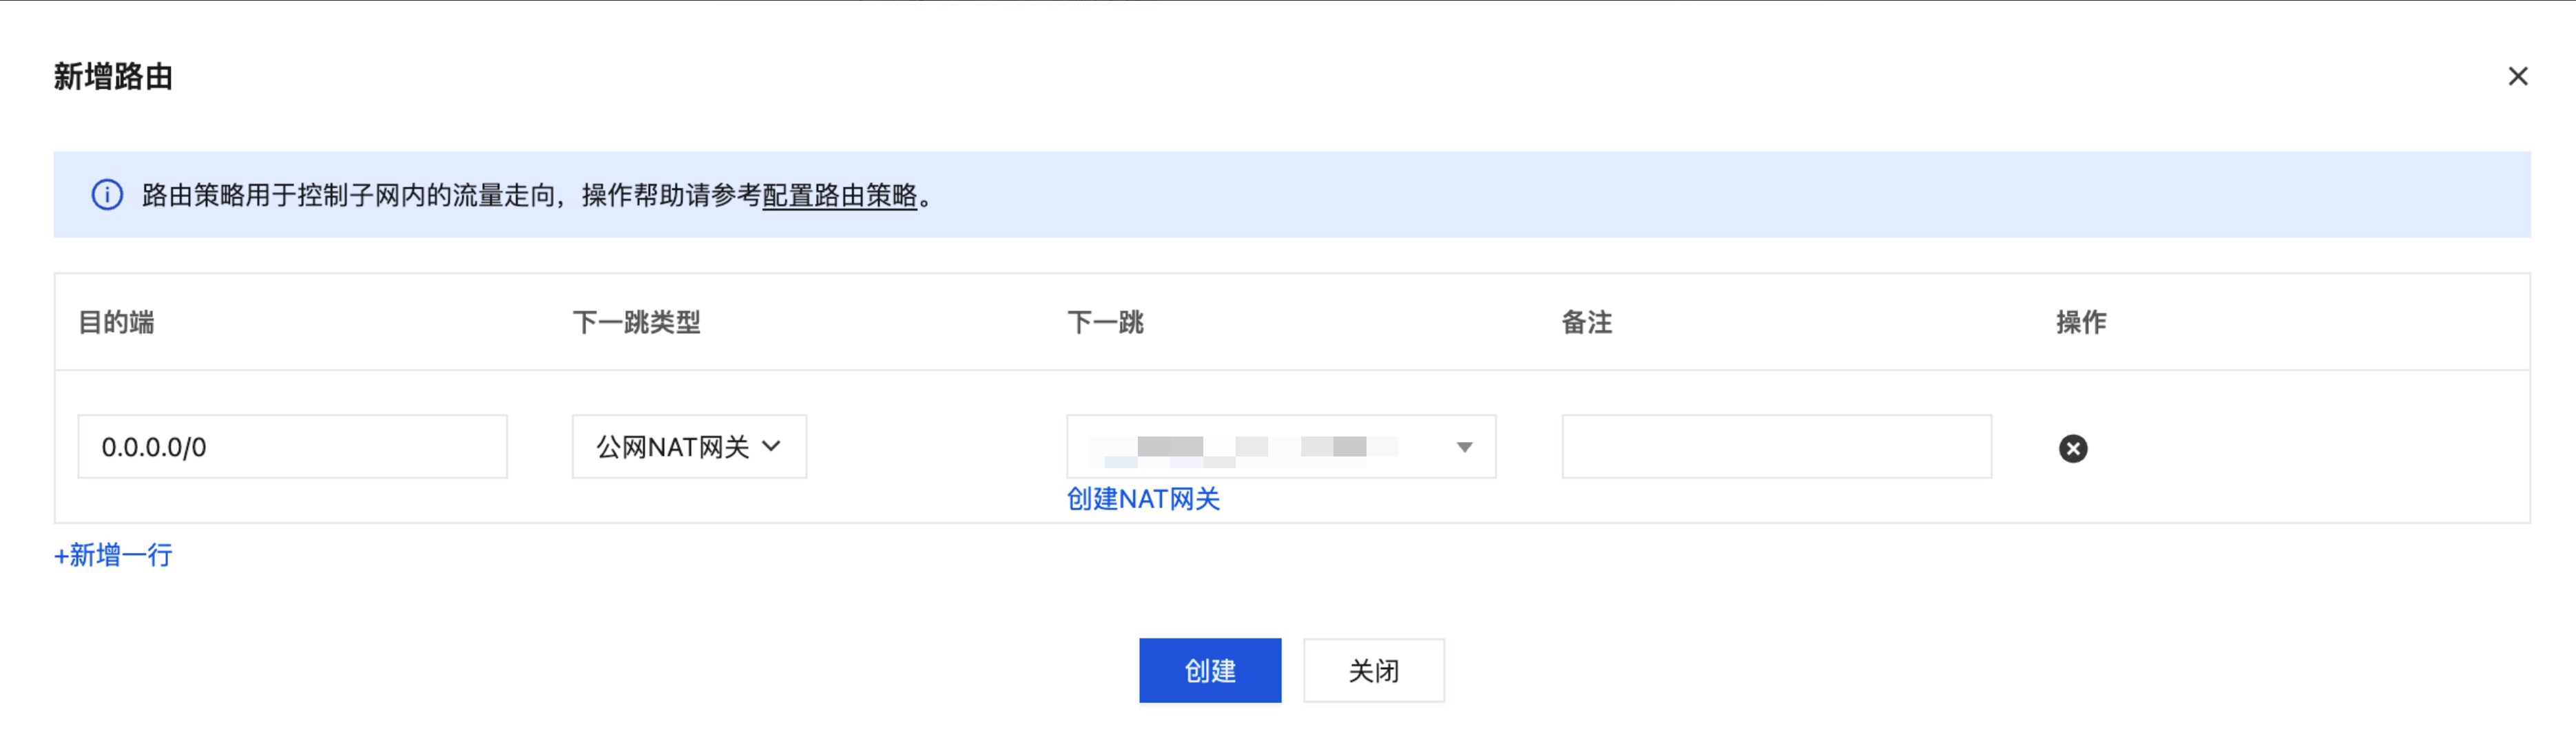The width and height of the screenshot is (2576, 756).
Task: Remove the route row with the delete icon
Action: (2072, 448)
